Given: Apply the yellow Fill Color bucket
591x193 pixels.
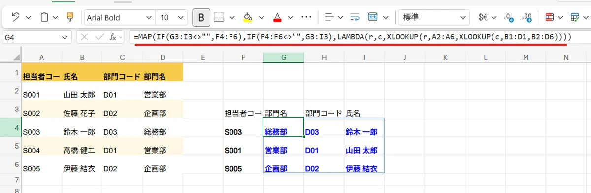Looking at the screenshot, I should pyautogui.click(x=248, y=17).
